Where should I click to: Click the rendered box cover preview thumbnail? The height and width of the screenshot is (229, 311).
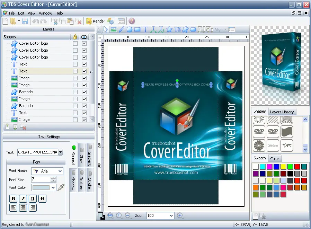pyautogui.click(x=280, y=65)
